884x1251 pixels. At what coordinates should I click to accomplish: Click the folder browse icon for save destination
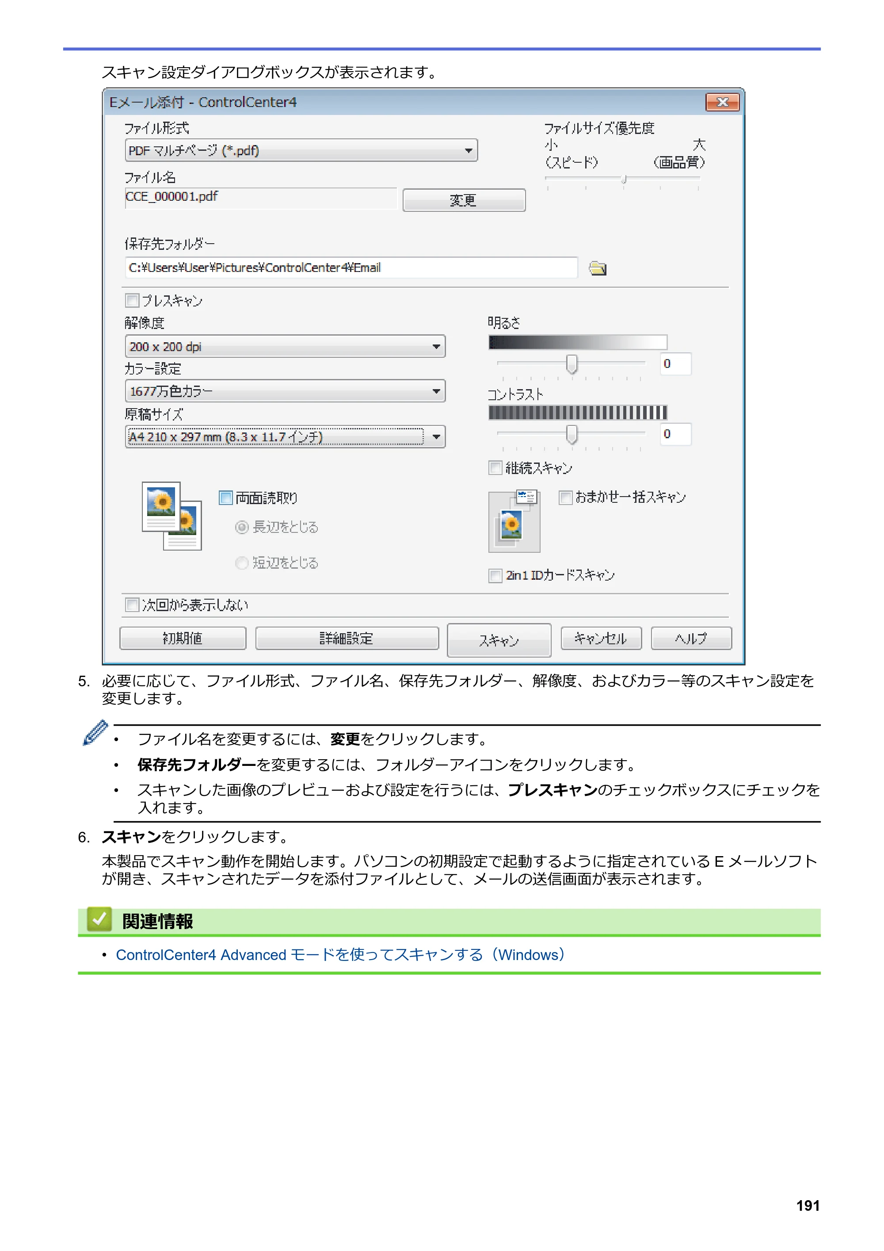pos(598,268)
